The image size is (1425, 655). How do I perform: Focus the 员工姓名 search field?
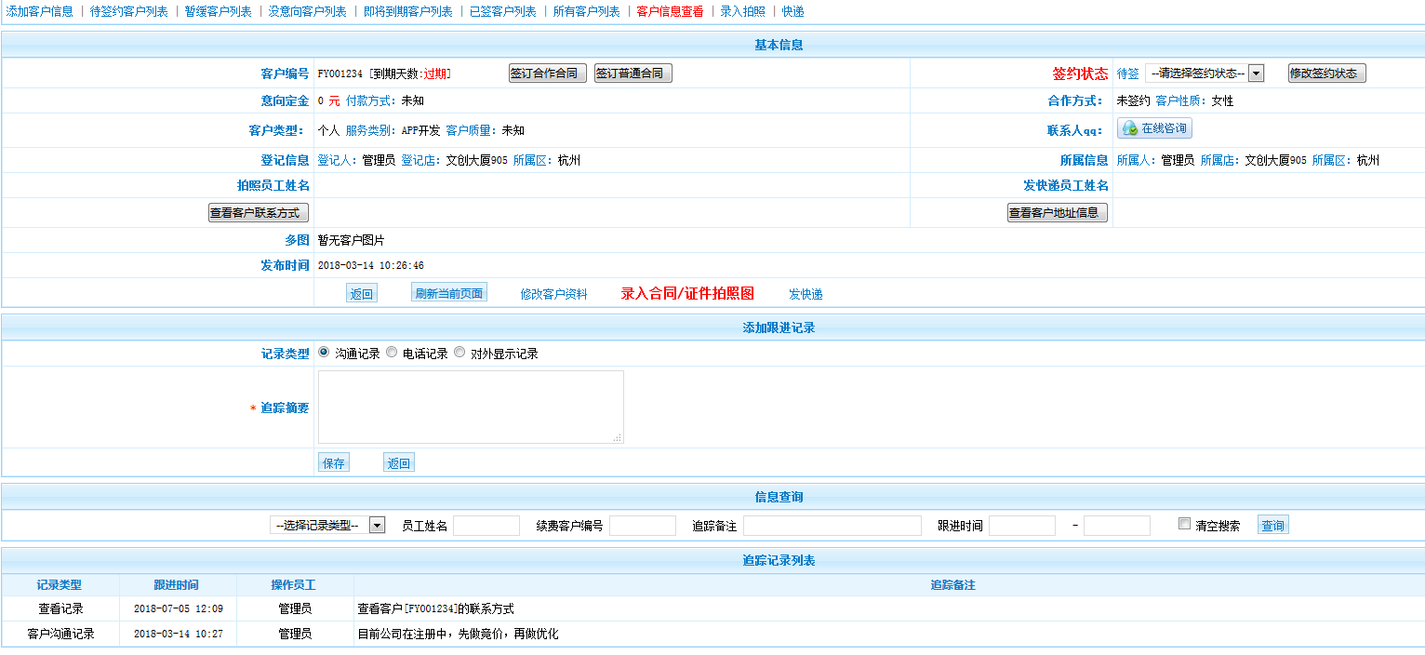pos(486,526)
